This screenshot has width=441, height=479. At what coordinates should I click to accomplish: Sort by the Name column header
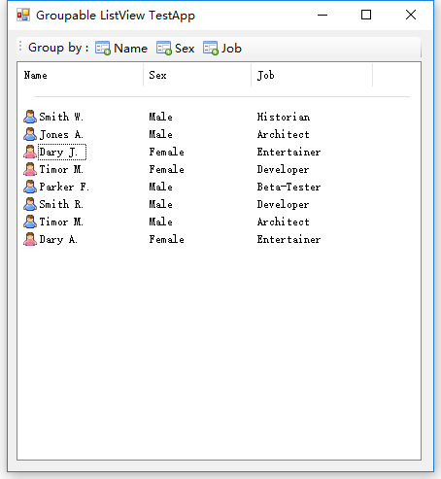point(81,75)
